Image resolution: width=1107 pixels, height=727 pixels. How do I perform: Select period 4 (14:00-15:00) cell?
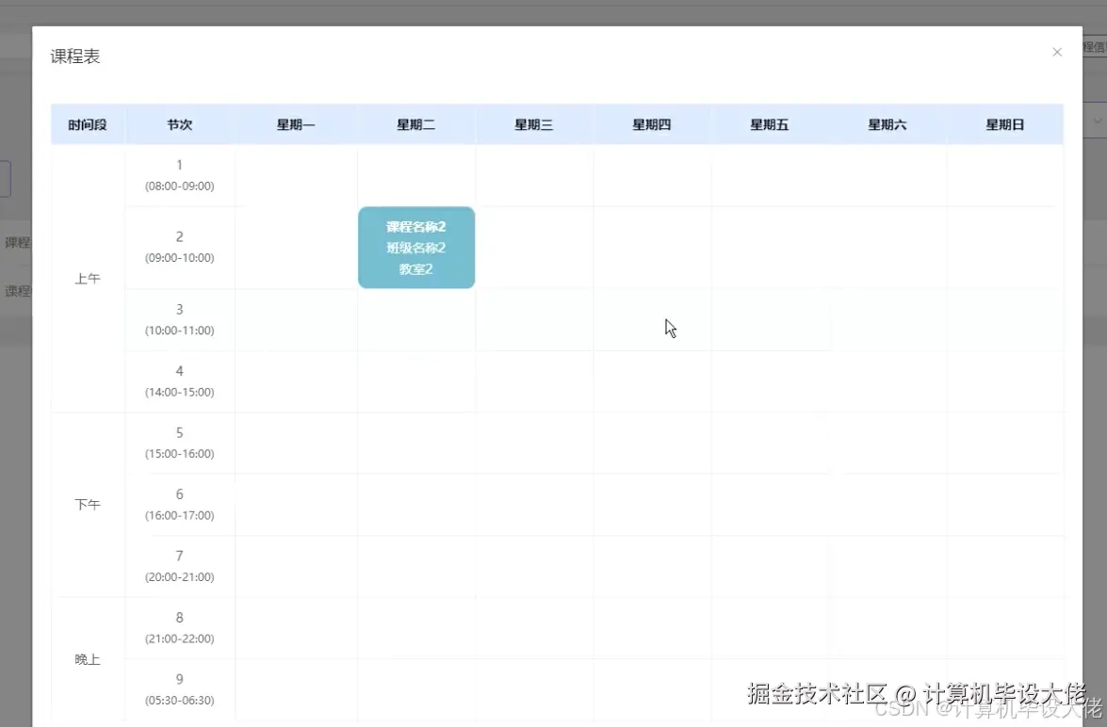click(179, 381)
